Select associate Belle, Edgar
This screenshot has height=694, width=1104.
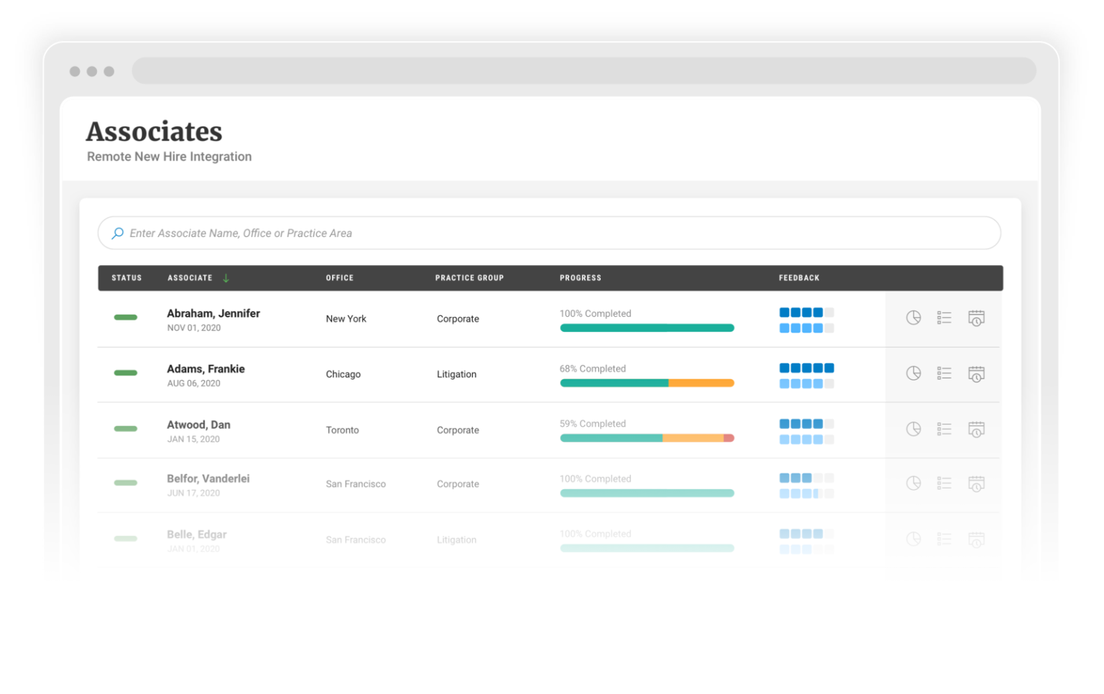pyautogui.click(x=196, y=535)
